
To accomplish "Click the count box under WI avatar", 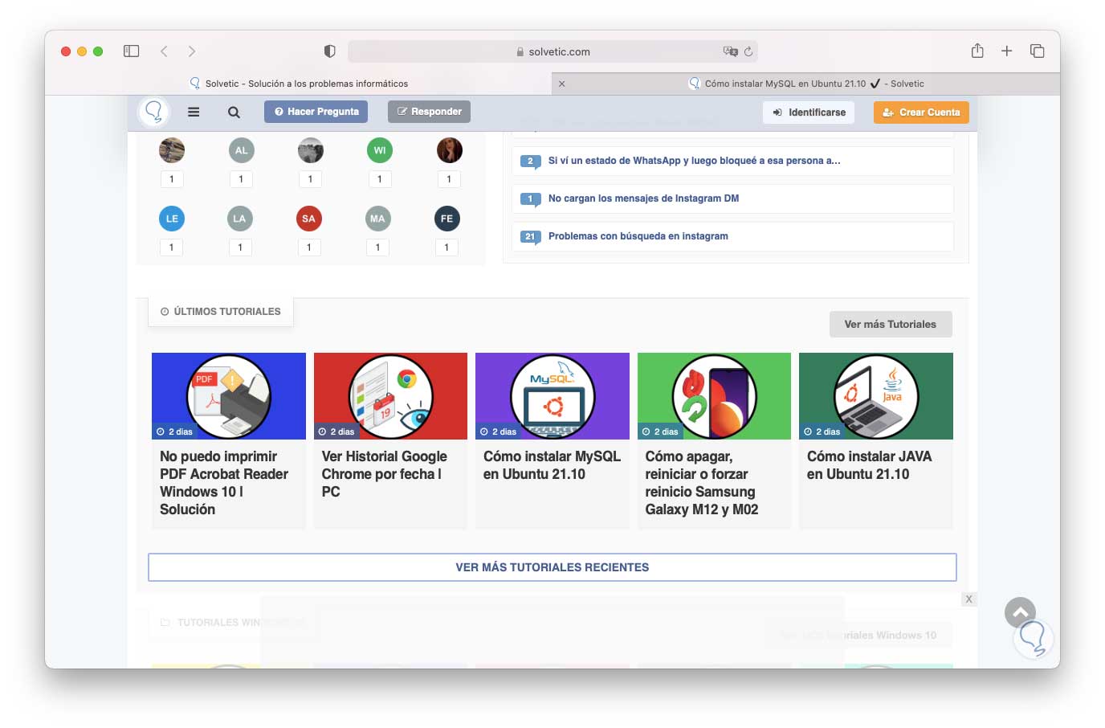I will 380,179.
